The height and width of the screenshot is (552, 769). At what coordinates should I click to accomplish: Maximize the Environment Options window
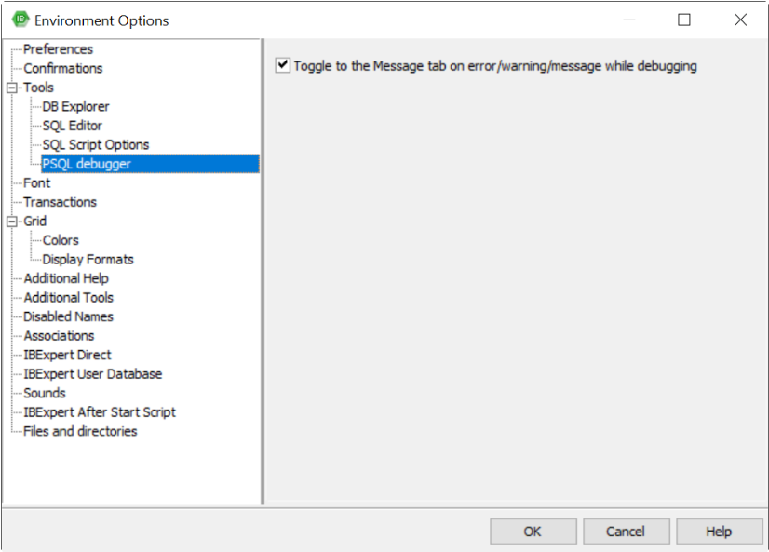684,20
